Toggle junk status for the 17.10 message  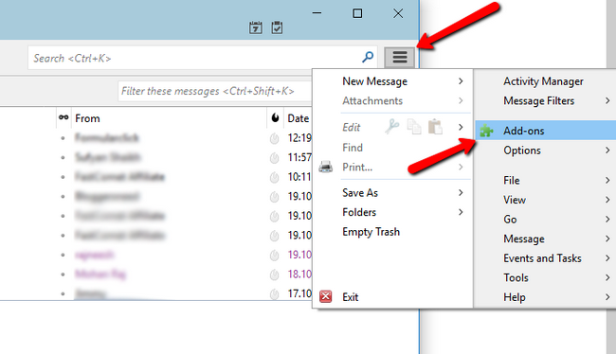click(274, 293)
